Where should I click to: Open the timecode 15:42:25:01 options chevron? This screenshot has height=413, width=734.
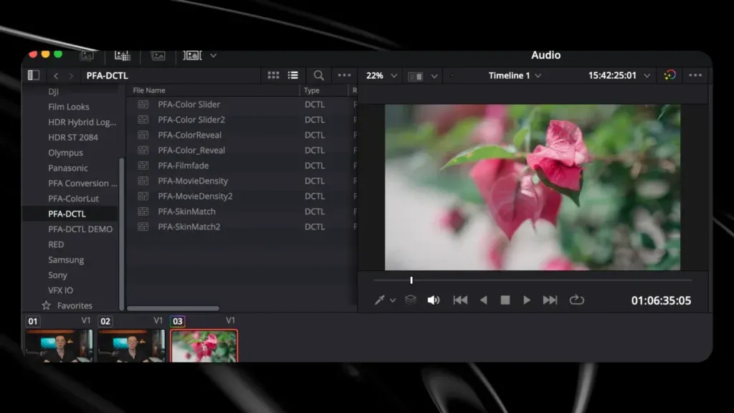point(647,76)
